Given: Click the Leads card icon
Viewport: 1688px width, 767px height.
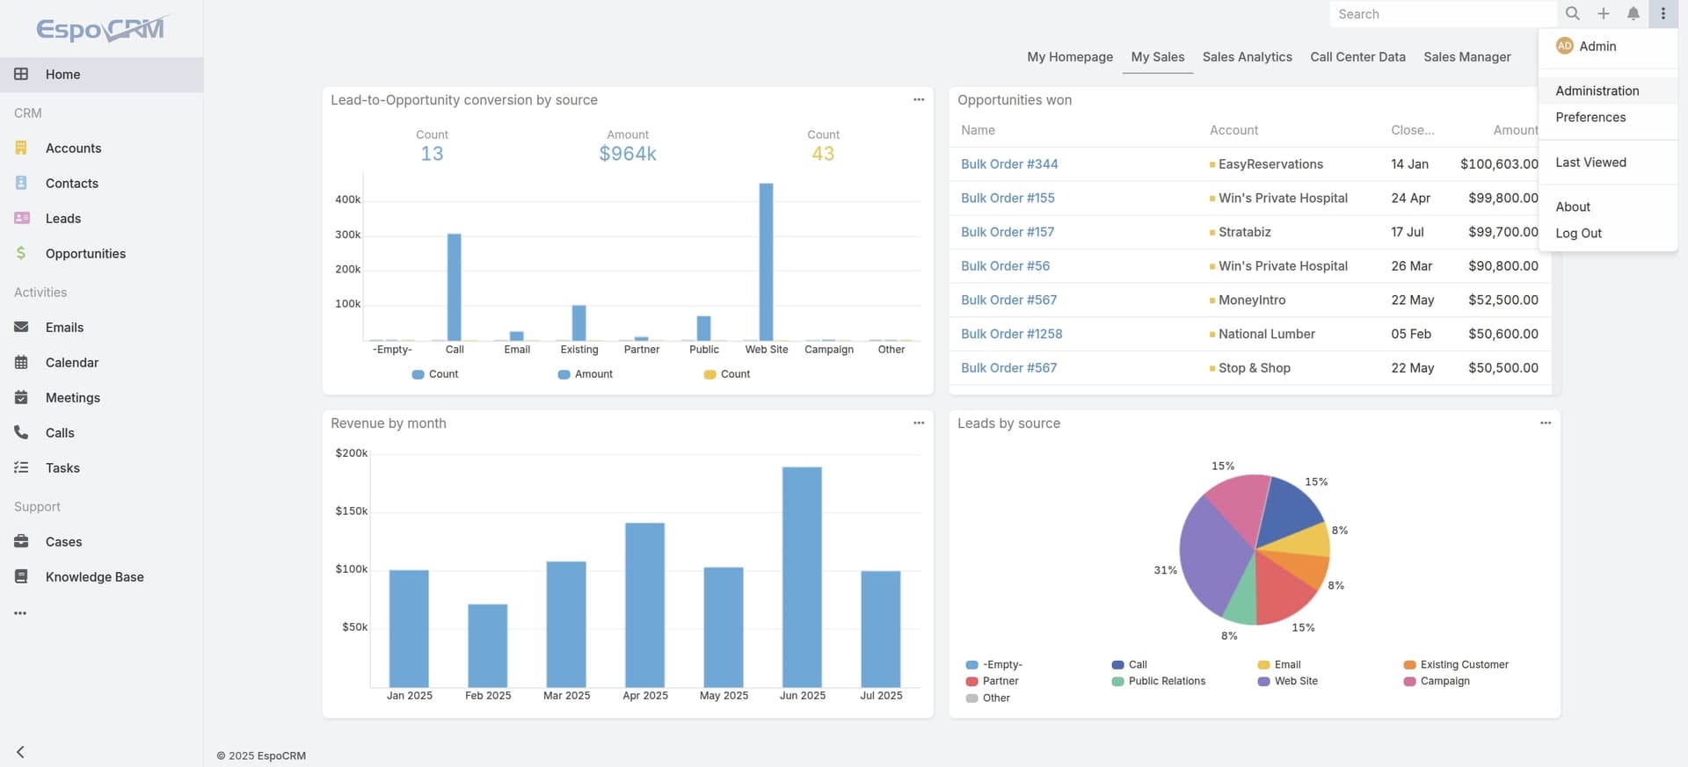Looking at the screenshot, I should click(22, 219).
